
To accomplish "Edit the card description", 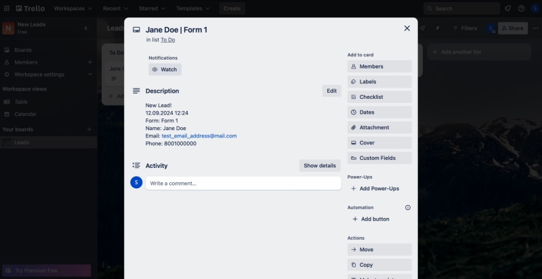I will click(x=331, y=91).
